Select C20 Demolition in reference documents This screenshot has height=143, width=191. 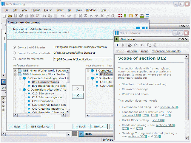pos(42,101)
